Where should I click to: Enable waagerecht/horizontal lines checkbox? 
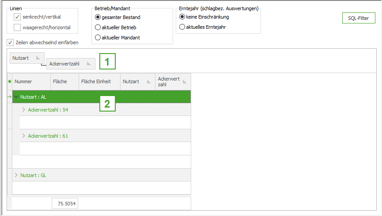tap(18, 27)
